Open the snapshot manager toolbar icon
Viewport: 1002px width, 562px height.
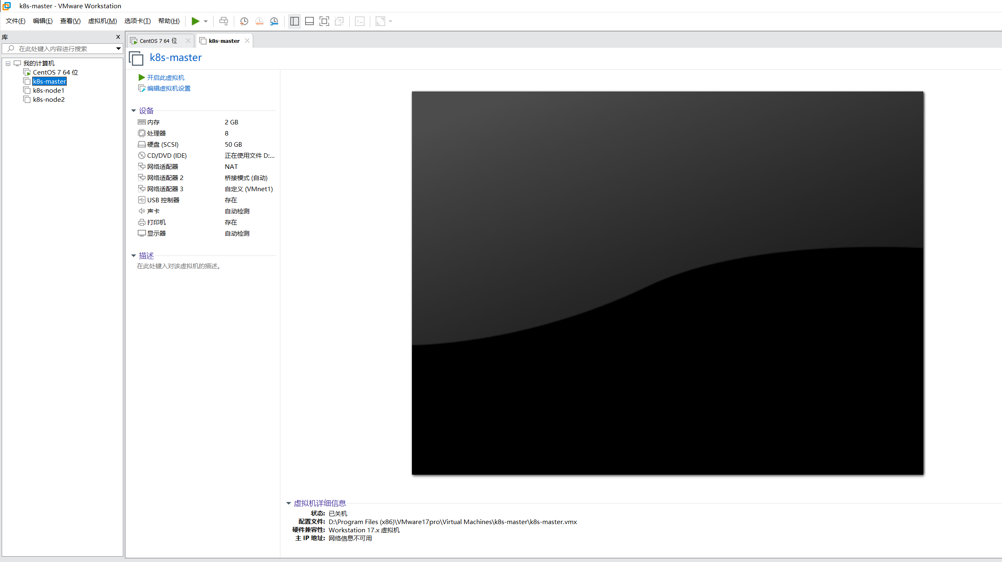pos(274,21)
